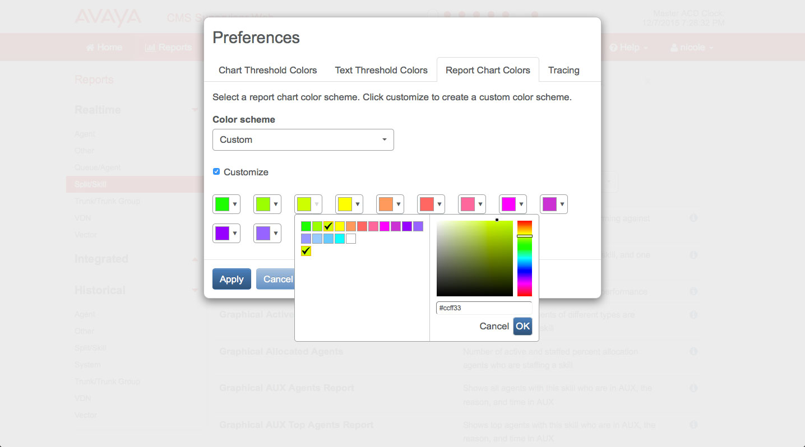
Task: Switch to Chart Threshold Colors tab
Action: coord(267,70)
